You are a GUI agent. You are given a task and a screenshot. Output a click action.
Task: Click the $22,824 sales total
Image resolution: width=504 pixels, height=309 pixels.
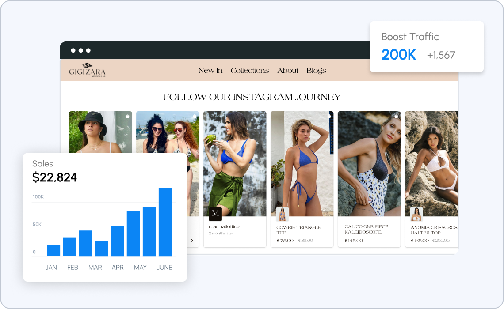pyautogui.click(x=54, y=177)
